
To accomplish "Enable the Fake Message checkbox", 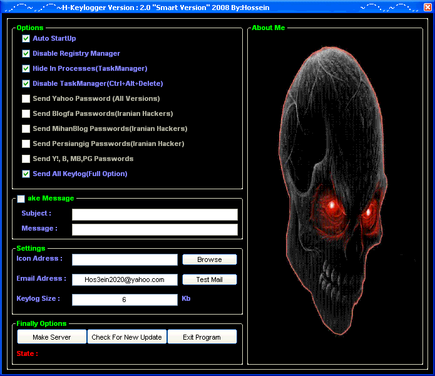I will tap(21, 199).
